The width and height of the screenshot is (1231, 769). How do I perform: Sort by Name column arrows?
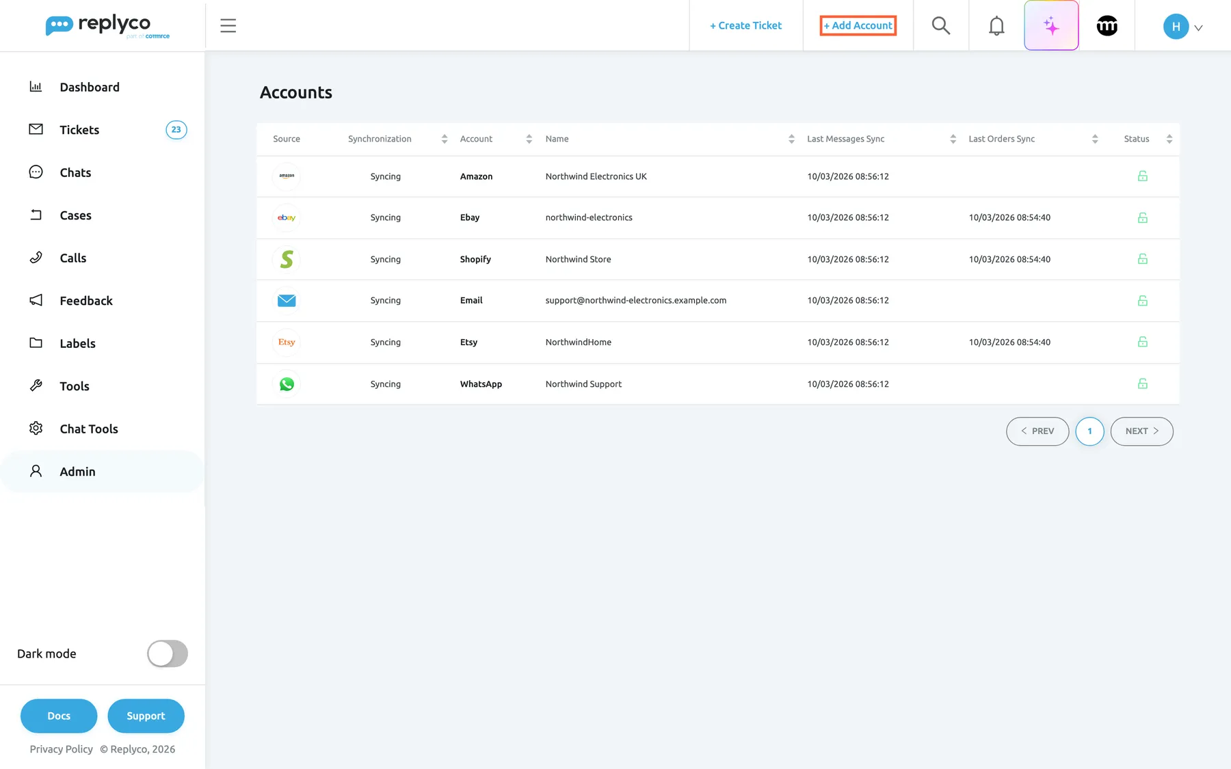pyautogui.click(x=791, y=139)
